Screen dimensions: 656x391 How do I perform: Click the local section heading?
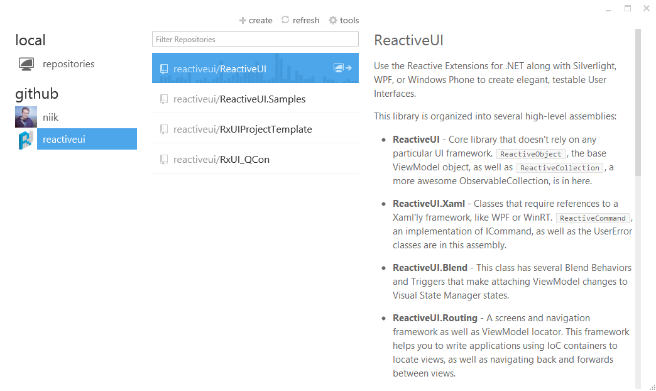coord(30,40)
